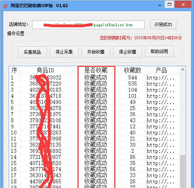Screen dimensions: 194x188
Task: Click the http:// product link in row 17
Action: pos(160,175)
